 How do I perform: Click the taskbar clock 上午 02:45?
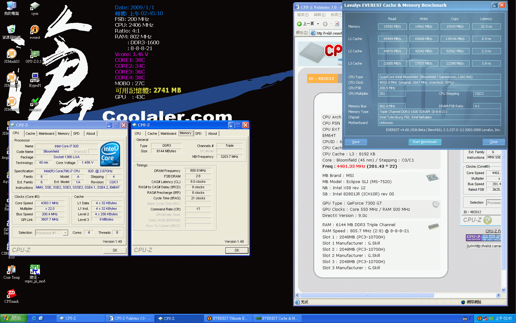tap(504, 318)
